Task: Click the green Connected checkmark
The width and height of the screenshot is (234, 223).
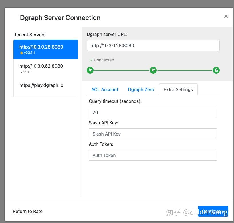Action: [x=91, y=60]
